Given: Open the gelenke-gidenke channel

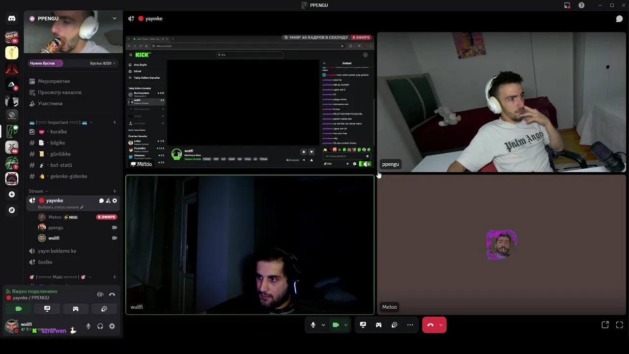Looking at the screenshot, I should pyautogui.click(x=73, y=176).
